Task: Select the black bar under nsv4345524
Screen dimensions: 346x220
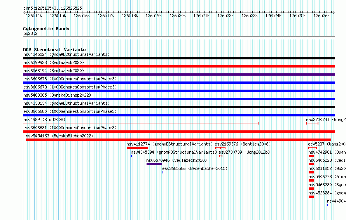Action: point(179,58)
